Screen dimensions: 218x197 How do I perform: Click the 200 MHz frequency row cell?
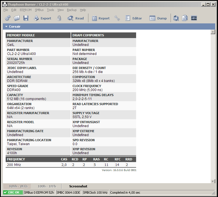pos(14,165)
